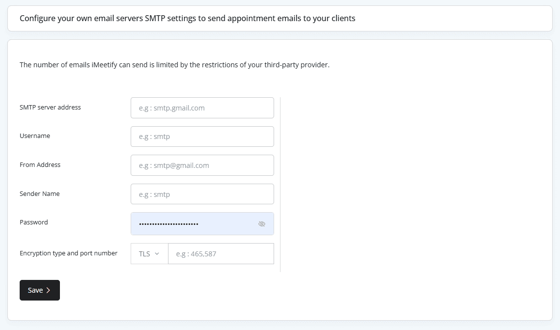Click the "Sender Name" label

tap(39, 194)
